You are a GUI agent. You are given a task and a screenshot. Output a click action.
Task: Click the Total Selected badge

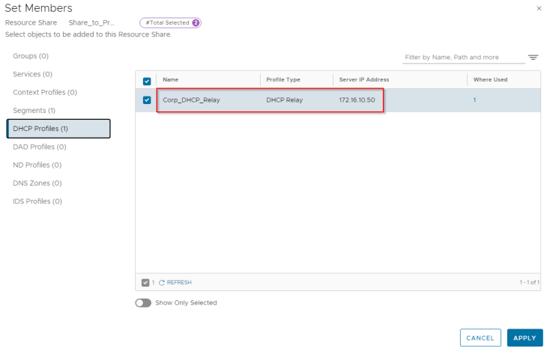(x=170, y=22)
